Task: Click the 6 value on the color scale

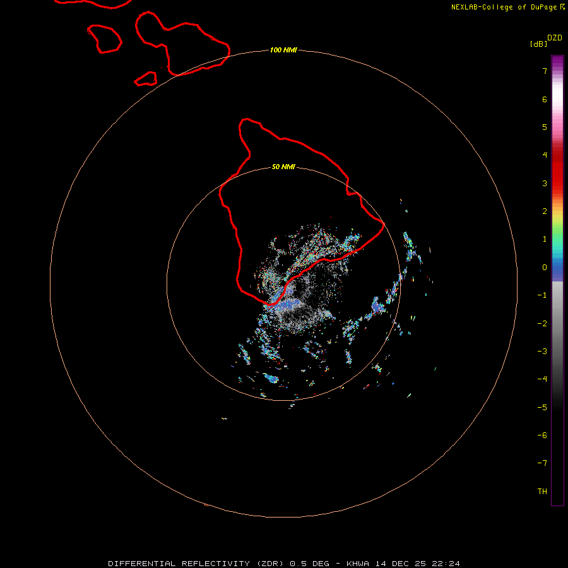Action: pyautogui.click(x=545, y=99)
